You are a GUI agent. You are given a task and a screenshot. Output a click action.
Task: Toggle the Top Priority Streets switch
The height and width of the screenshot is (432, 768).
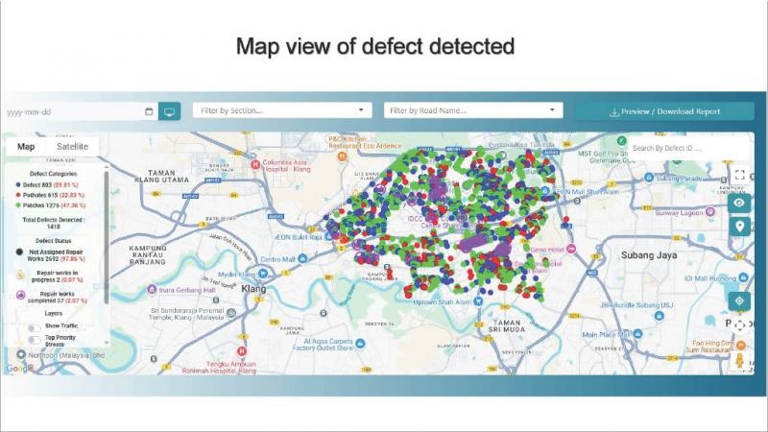coord(34,340)
